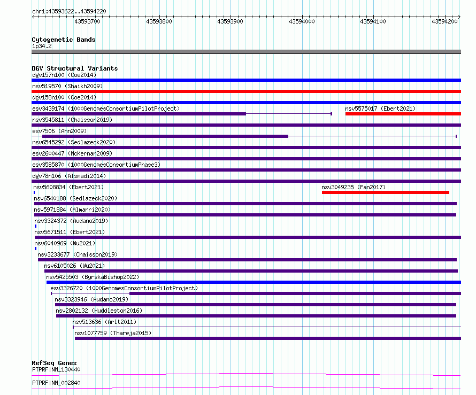Open nsv3545811 (Chaisson2019) variant label

click(72, 120)
